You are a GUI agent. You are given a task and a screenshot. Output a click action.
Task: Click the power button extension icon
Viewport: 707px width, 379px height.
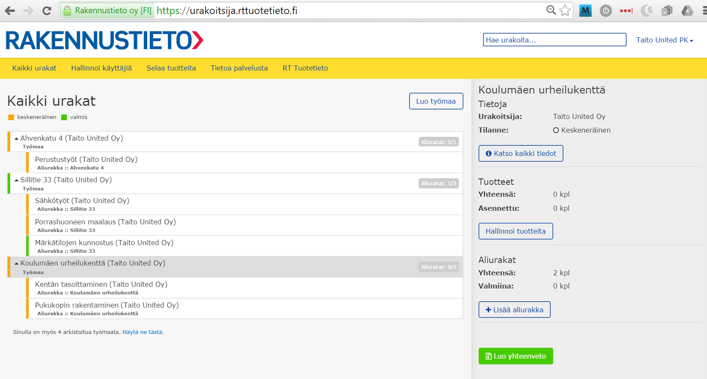click(606, 11)
